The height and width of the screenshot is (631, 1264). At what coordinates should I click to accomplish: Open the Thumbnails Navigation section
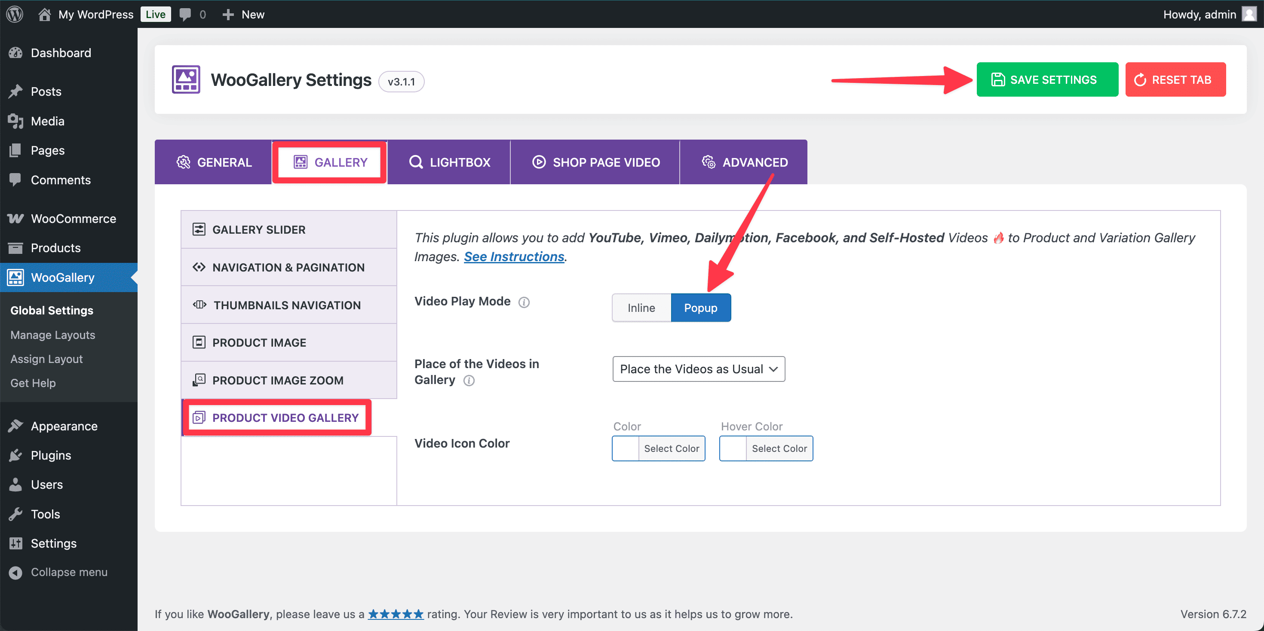[287, 305]
